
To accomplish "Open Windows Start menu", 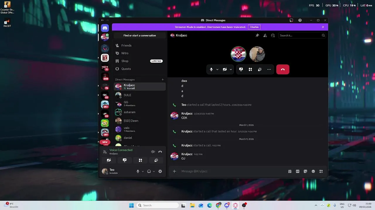I will point(132,205).
